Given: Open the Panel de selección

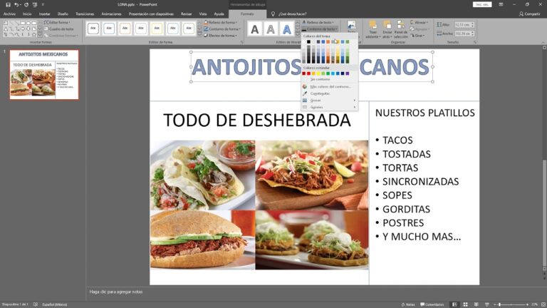Looking at the screenshot, I should [401, 29].
